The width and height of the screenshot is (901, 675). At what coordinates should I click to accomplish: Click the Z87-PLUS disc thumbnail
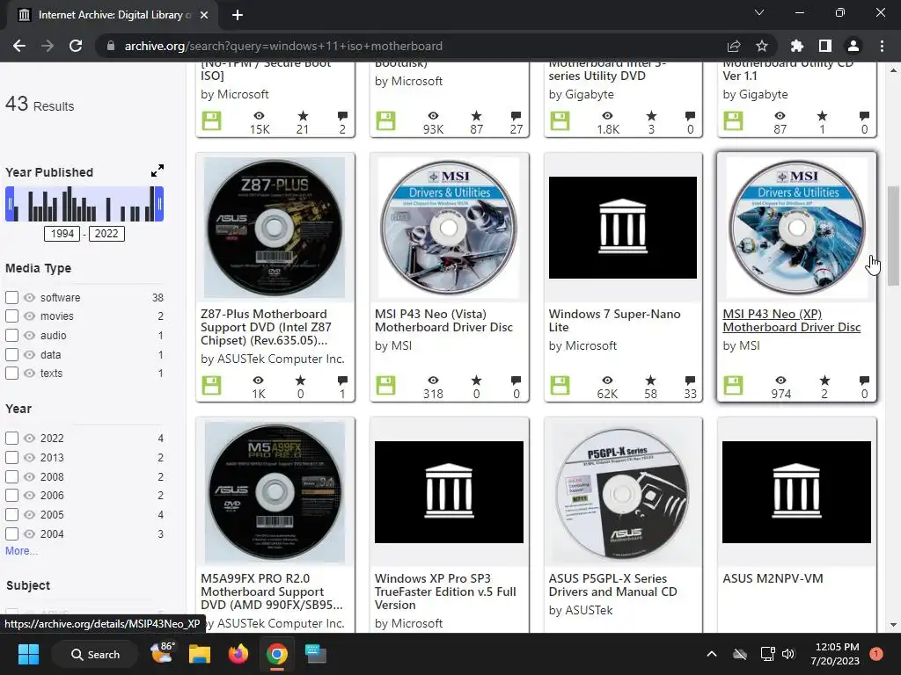point(275,228)
